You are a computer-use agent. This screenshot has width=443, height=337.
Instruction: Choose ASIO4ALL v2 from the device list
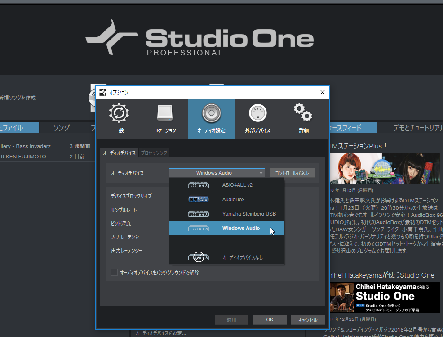point(226,185)
